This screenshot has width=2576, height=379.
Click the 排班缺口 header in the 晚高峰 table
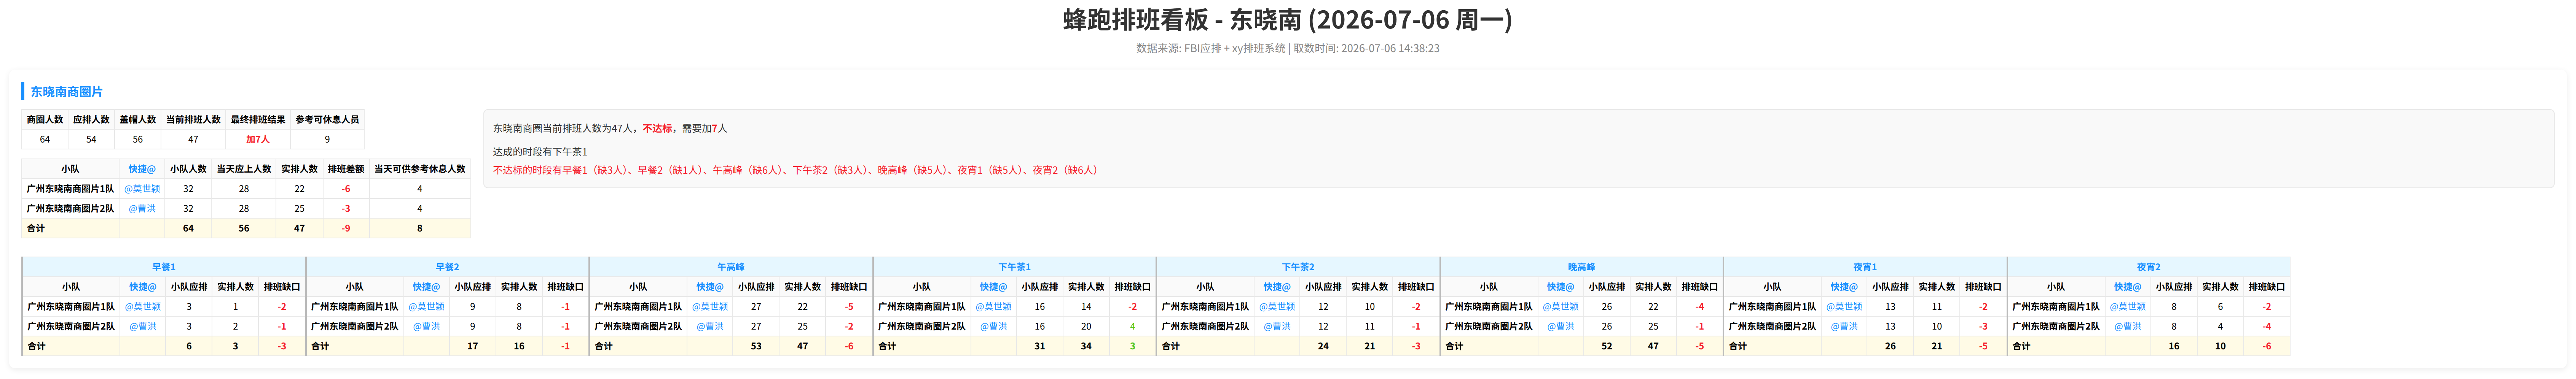tap(1700, 287)
